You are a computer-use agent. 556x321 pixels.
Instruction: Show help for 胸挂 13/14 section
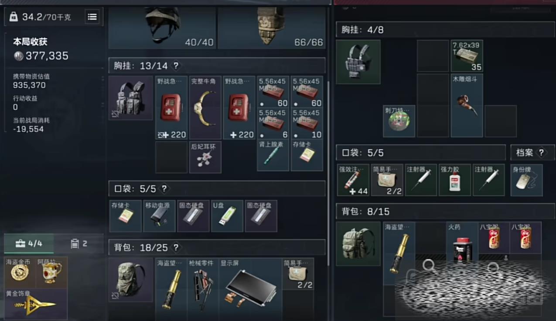coord(176,66)
